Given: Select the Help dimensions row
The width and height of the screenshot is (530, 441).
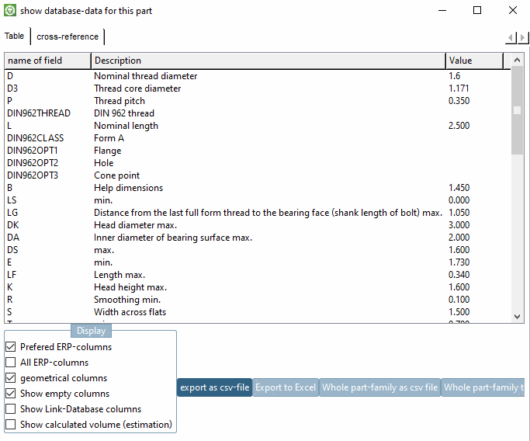Looking at the screenshot, I should tap(258, 188).
